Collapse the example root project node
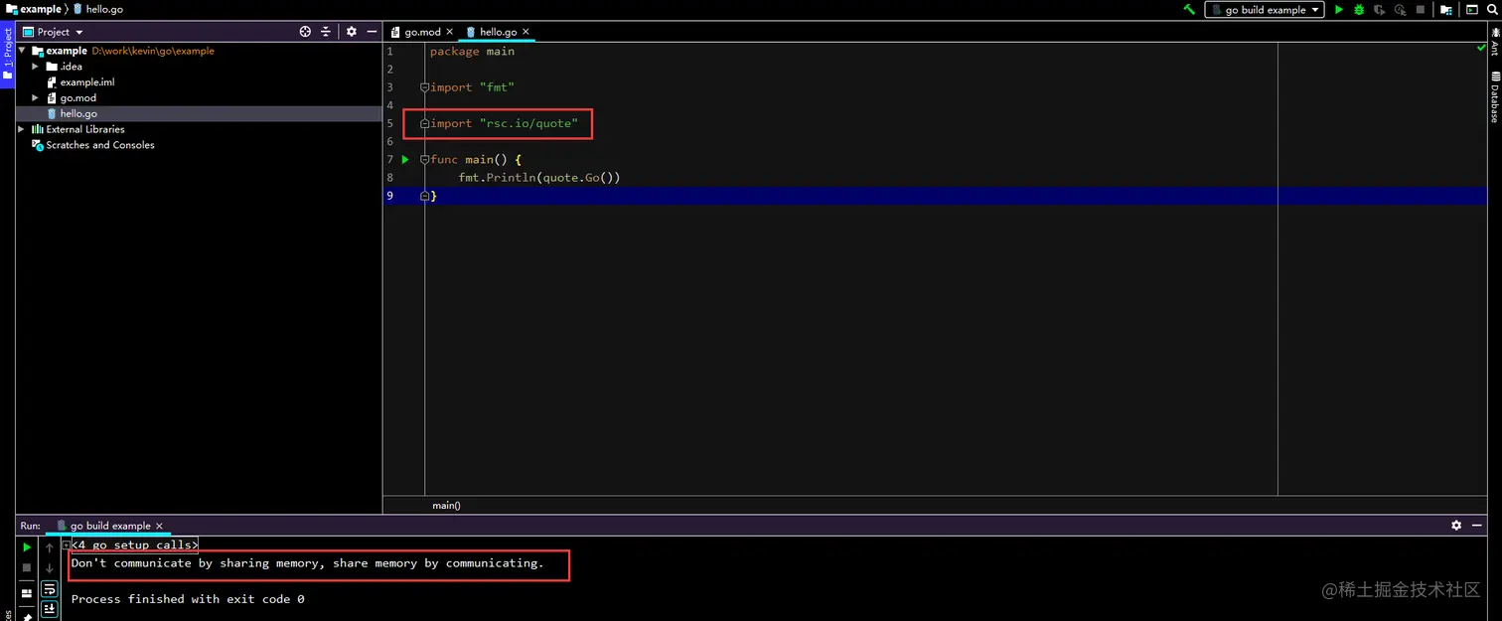Viewport: 1502px width, 621px height. coord(22,51)
